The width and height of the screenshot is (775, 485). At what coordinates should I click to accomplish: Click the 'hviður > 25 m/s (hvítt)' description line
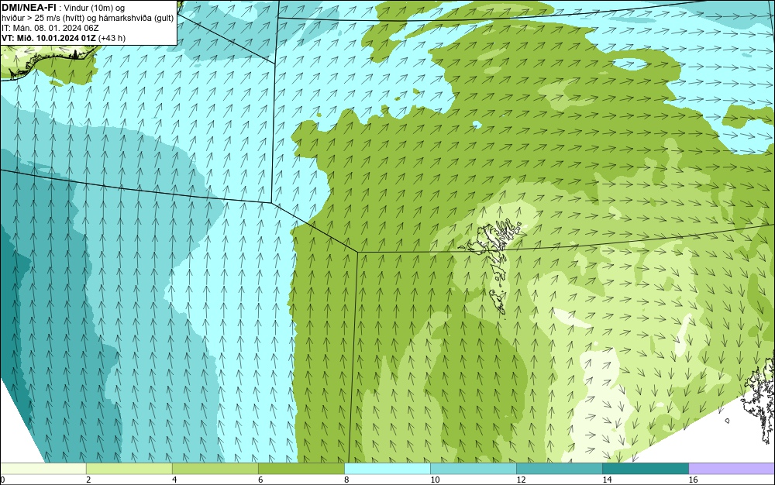tap(88, 19)
